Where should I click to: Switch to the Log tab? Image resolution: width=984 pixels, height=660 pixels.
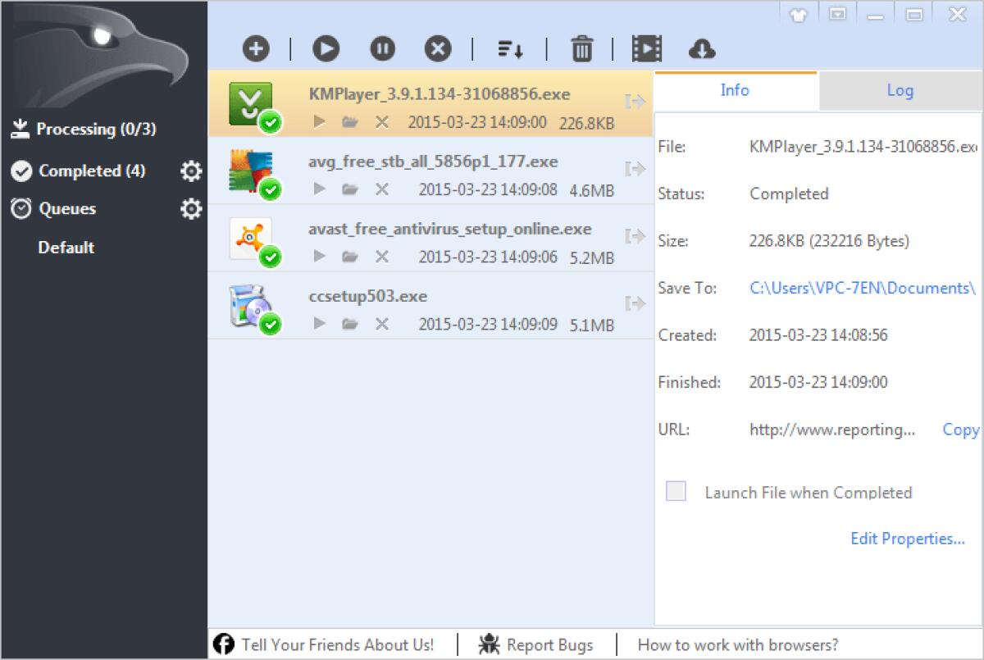click(x=899, y=90)
